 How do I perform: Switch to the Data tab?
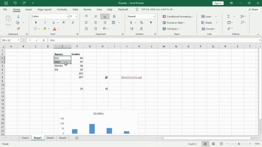[x=75, y=9]
